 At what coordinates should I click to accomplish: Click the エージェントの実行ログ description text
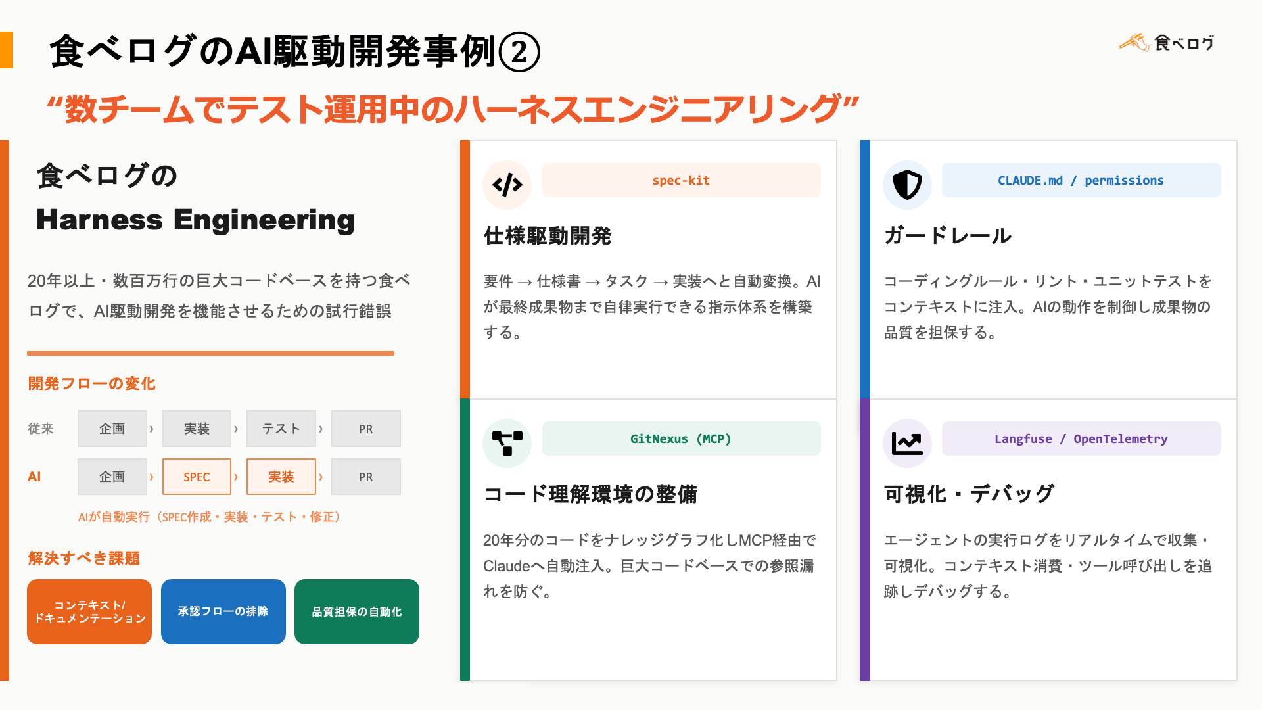pyautogui.click(x=1048, y=565)
